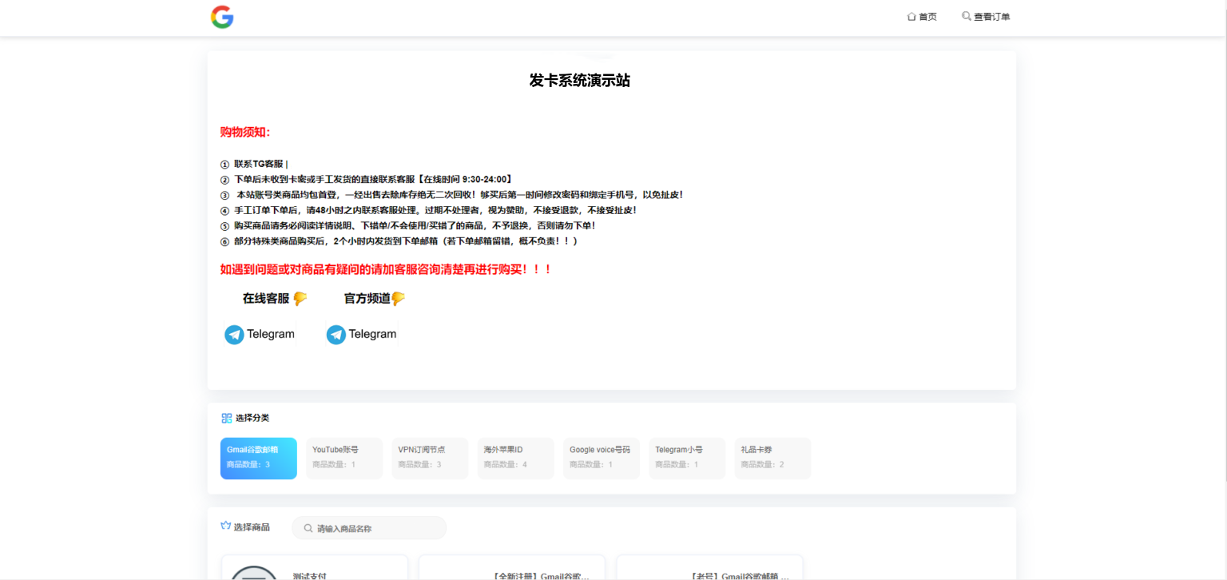Focus the 请输入商品名称 search field
This screenshot has height=580, width=1227.
(x=375, y=528)
